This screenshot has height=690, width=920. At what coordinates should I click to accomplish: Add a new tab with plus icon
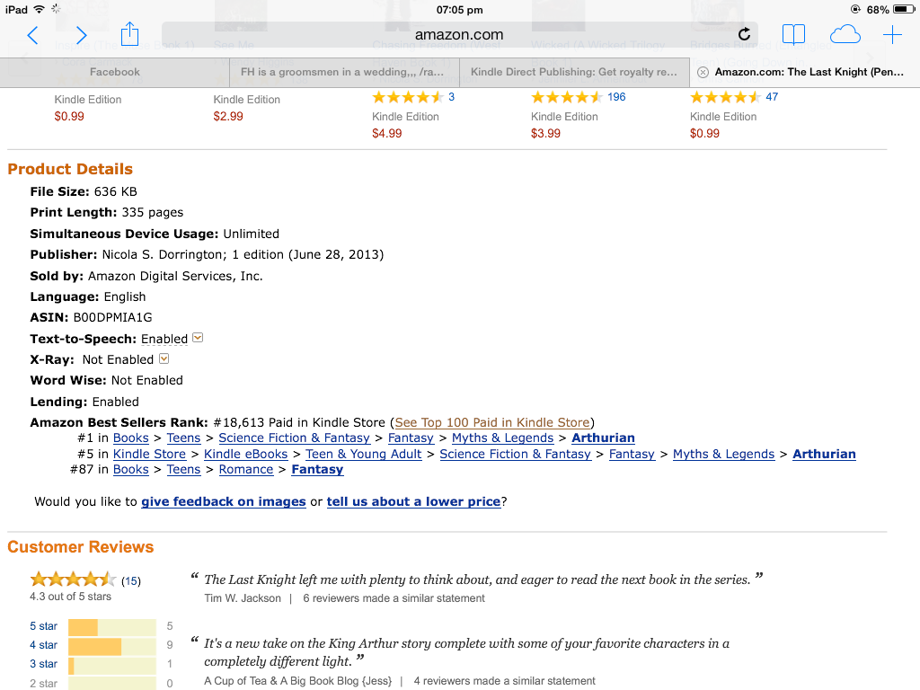[892, 35]
